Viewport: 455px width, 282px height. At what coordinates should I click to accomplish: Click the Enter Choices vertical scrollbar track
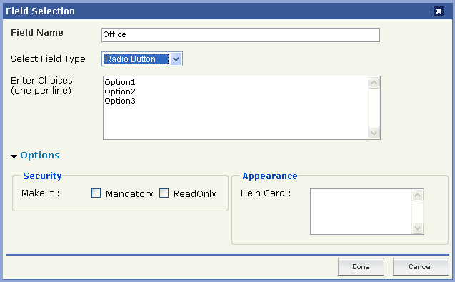(374, 108)
